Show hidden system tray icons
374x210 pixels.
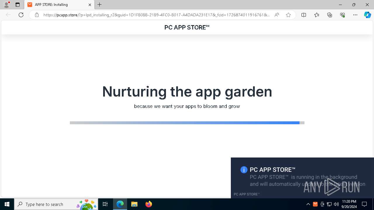point(308,204)
